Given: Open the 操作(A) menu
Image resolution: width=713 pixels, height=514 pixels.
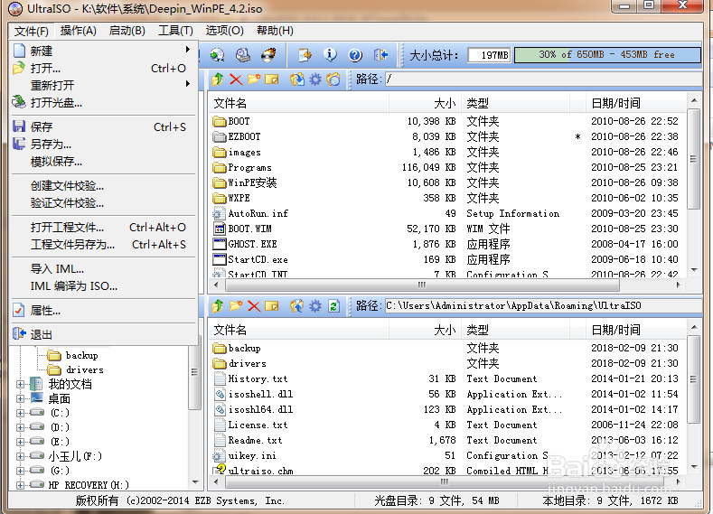Looking at the screenshot, I should [x=79, y=31].
